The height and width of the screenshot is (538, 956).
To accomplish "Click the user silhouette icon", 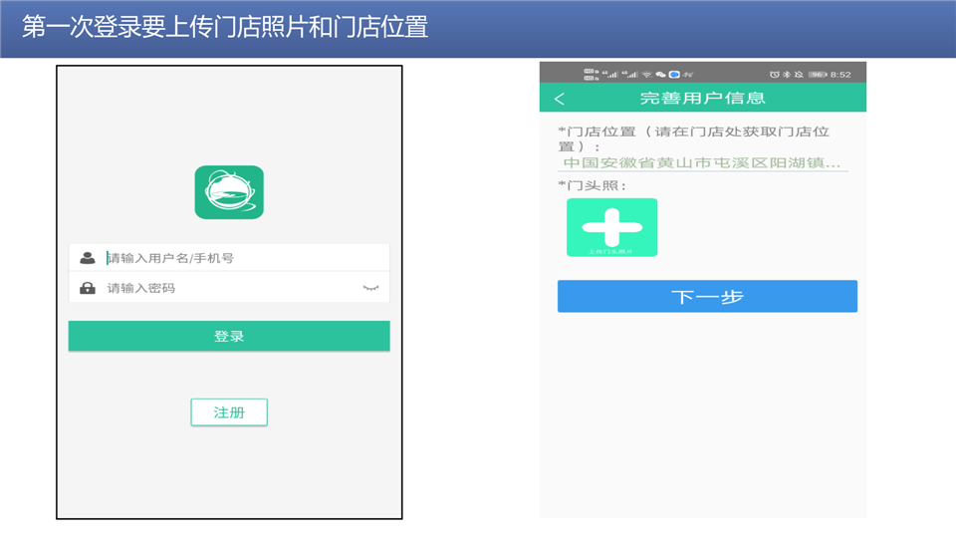I will click(88, 258).
